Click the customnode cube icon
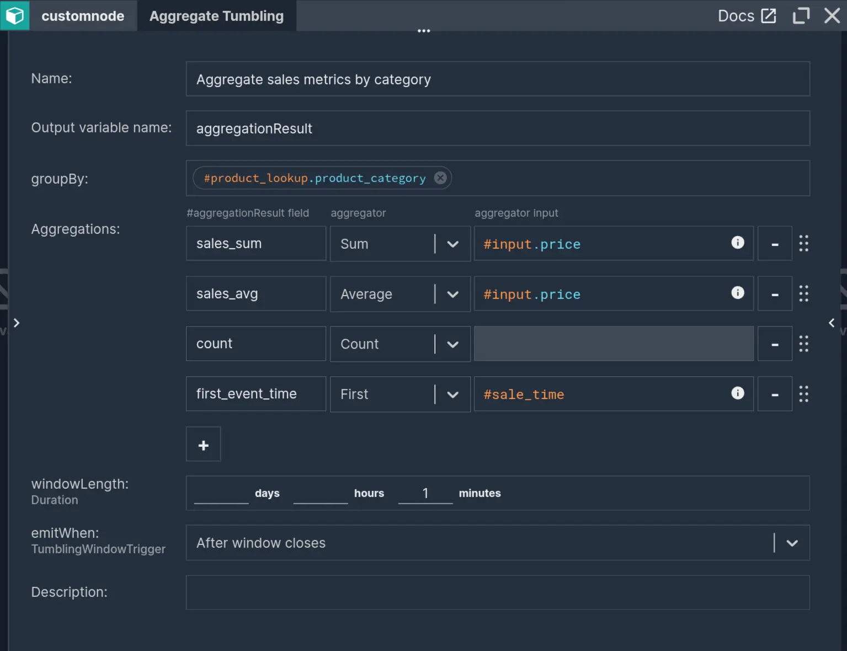Screen dimensions: 847x651 pos(15,15)
